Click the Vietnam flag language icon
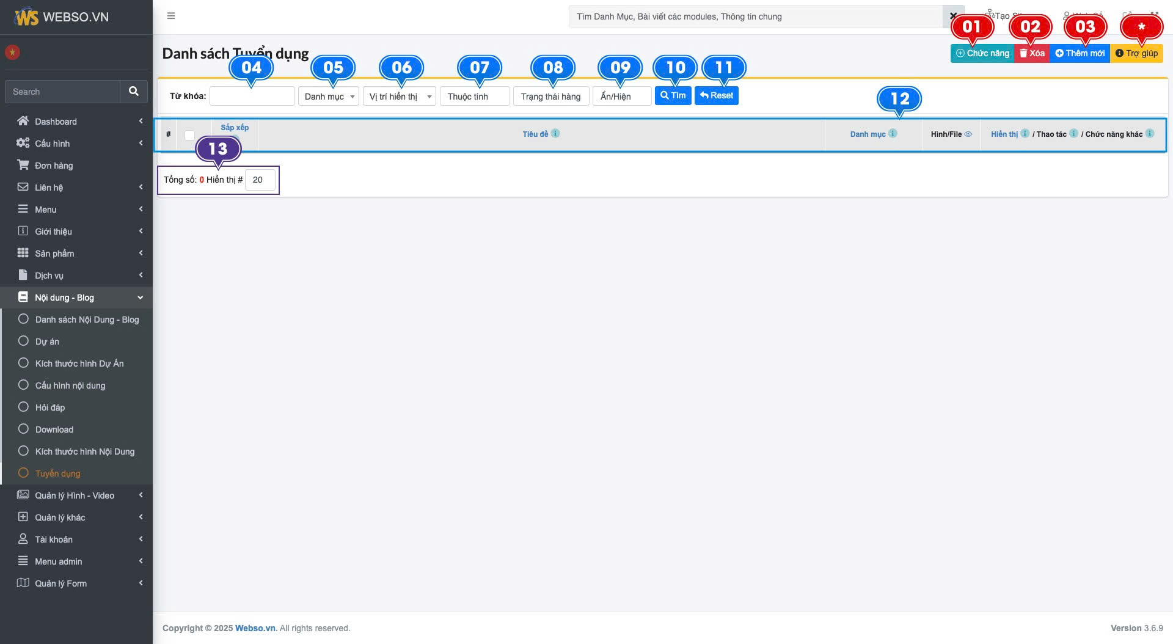1173x644 pixels. pyautogui.click(x=12, y=53)
